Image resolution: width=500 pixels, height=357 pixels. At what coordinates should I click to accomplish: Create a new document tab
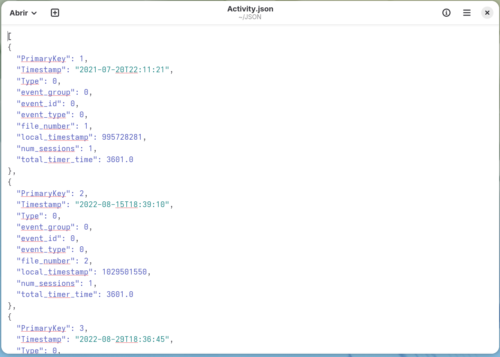pyautogui.click(x=55, y=13)
